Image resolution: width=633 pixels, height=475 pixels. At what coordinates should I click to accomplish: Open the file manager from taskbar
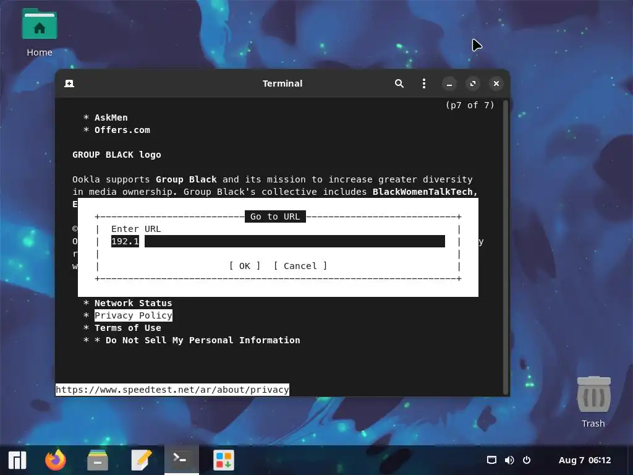pyautogui.click(x=98, y=460)
